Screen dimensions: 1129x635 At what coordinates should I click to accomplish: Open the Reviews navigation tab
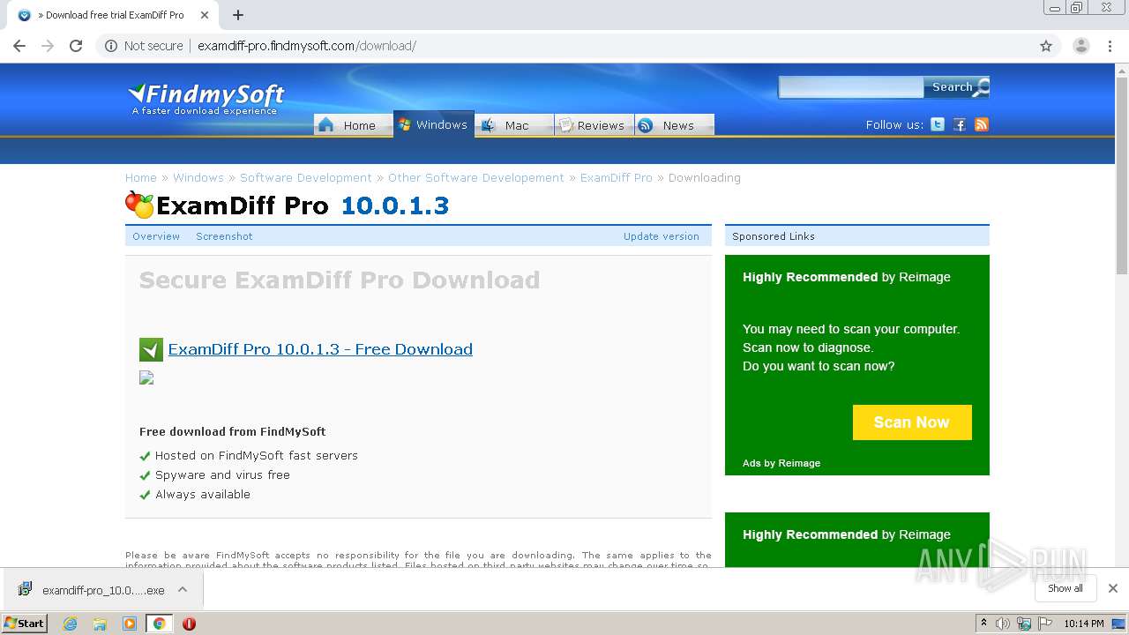tap(594, 125)
